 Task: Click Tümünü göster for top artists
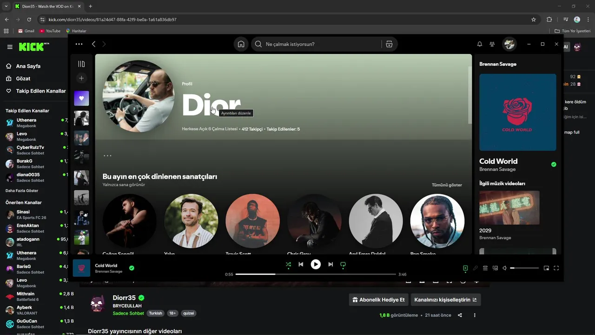coord(447,185)
